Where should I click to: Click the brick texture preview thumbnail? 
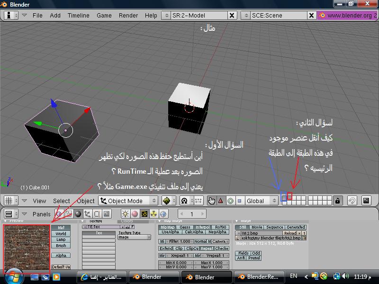tap(27, 248)
